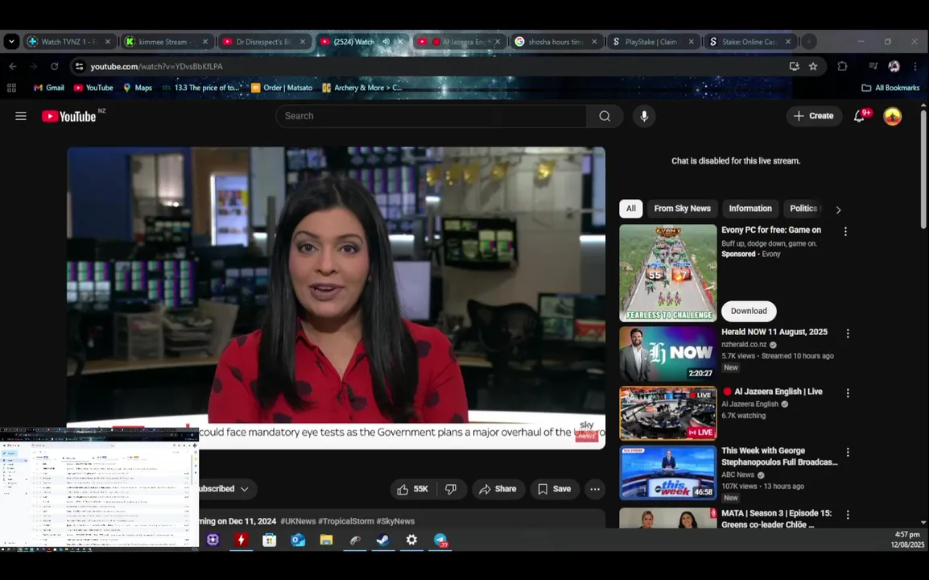
Task: Open Steam from the taskbar
Action: point(382,541)
